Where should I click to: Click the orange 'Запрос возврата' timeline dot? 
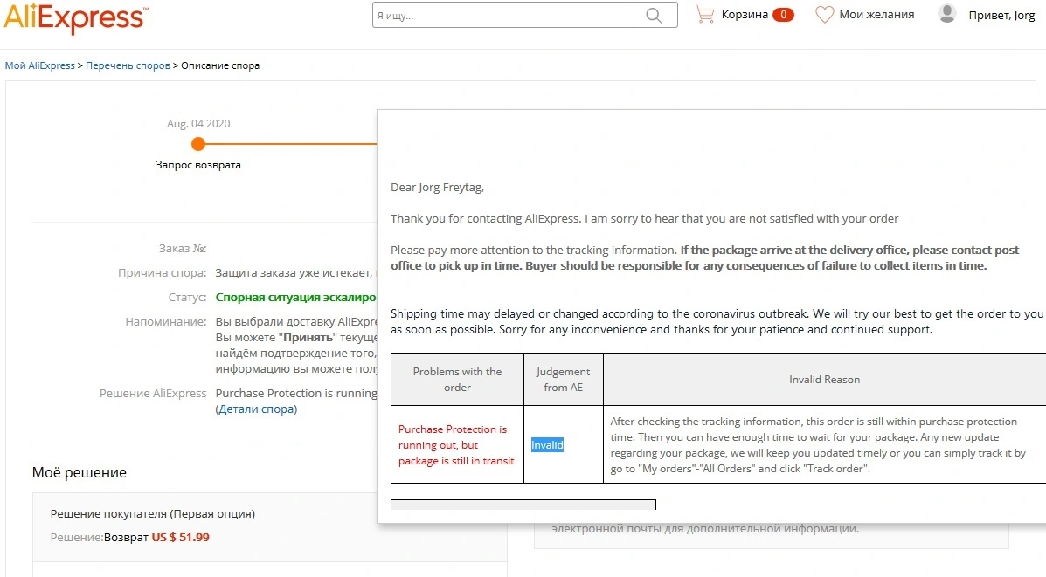click(x=198, y=144)
